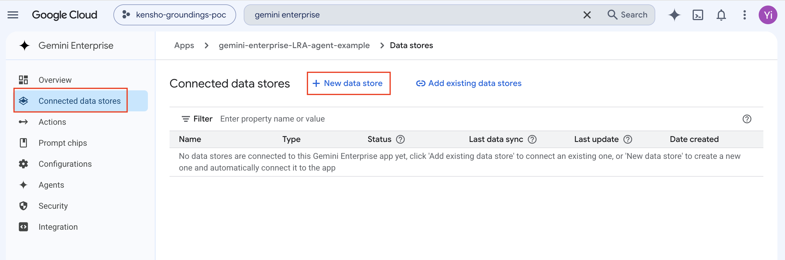Focus the gemini enterprise search field
The height and width of the screenshot is (260, 785).
[x=414, y=15]
